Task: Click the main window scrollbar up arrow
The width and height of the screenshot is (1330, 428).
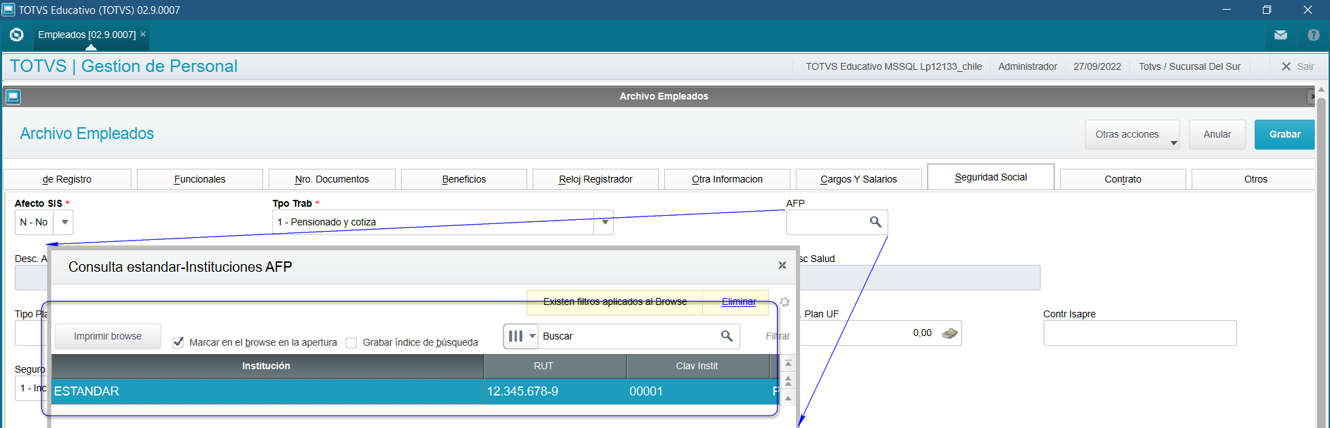Action: [1321, 90]
